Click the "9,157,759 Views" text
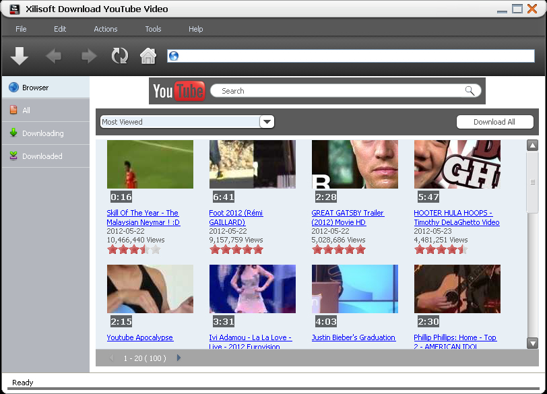Image resolution: width=547 pixels, height=394 pixels. tap(236, 240)
